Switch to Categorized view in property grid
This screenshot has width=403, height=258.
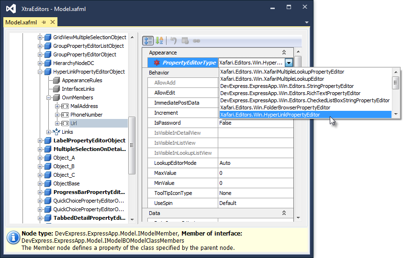[148, 41]
